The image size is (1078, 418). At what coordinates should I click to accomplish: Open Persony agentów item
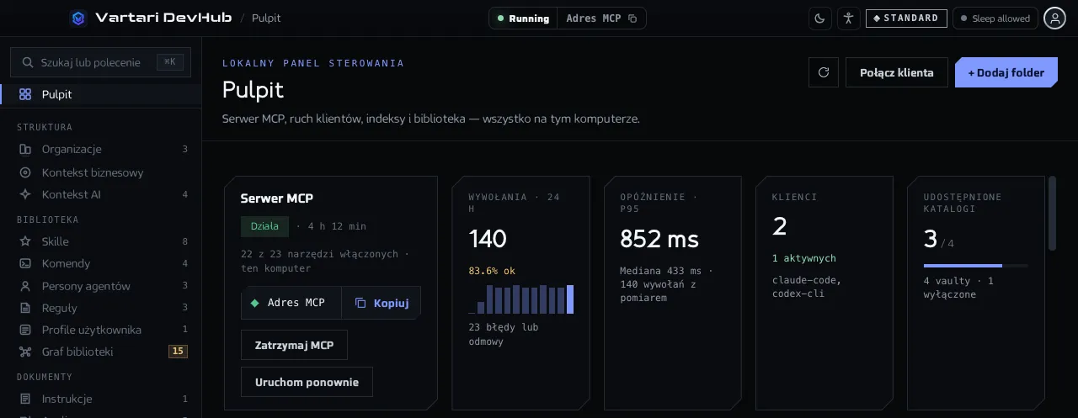(x=100, y=286)
